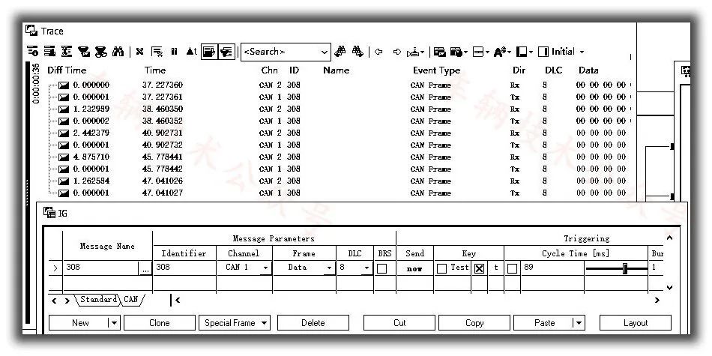Enable the Cycle Time checkbox beside 89
The height and width of the screenshot is (356, 712).
point(512,268)
